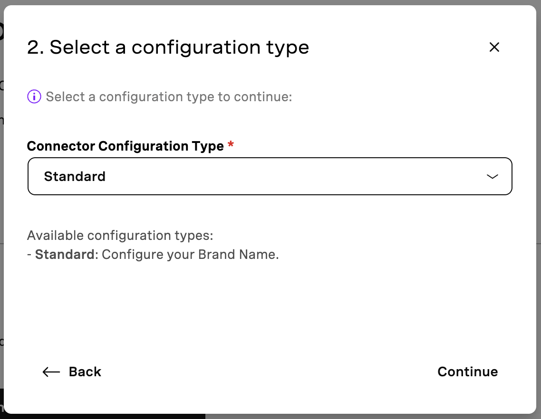Image resolution: width=541 pixels, height=419 pixels.
Task: Close the configuration type dialog
Action: pos(494,47)
